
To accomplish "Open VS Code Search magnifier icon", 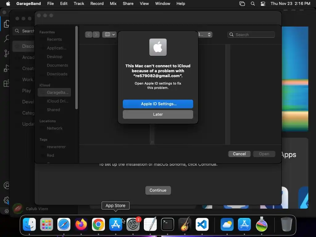I will coord(6,38).
